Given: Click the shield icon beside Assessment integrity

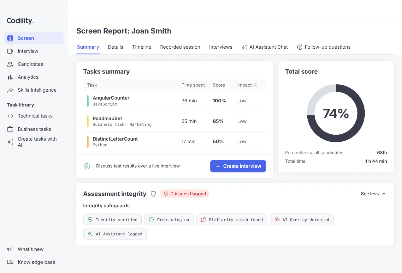Looking at the screenshot, I should pos(153,194).
